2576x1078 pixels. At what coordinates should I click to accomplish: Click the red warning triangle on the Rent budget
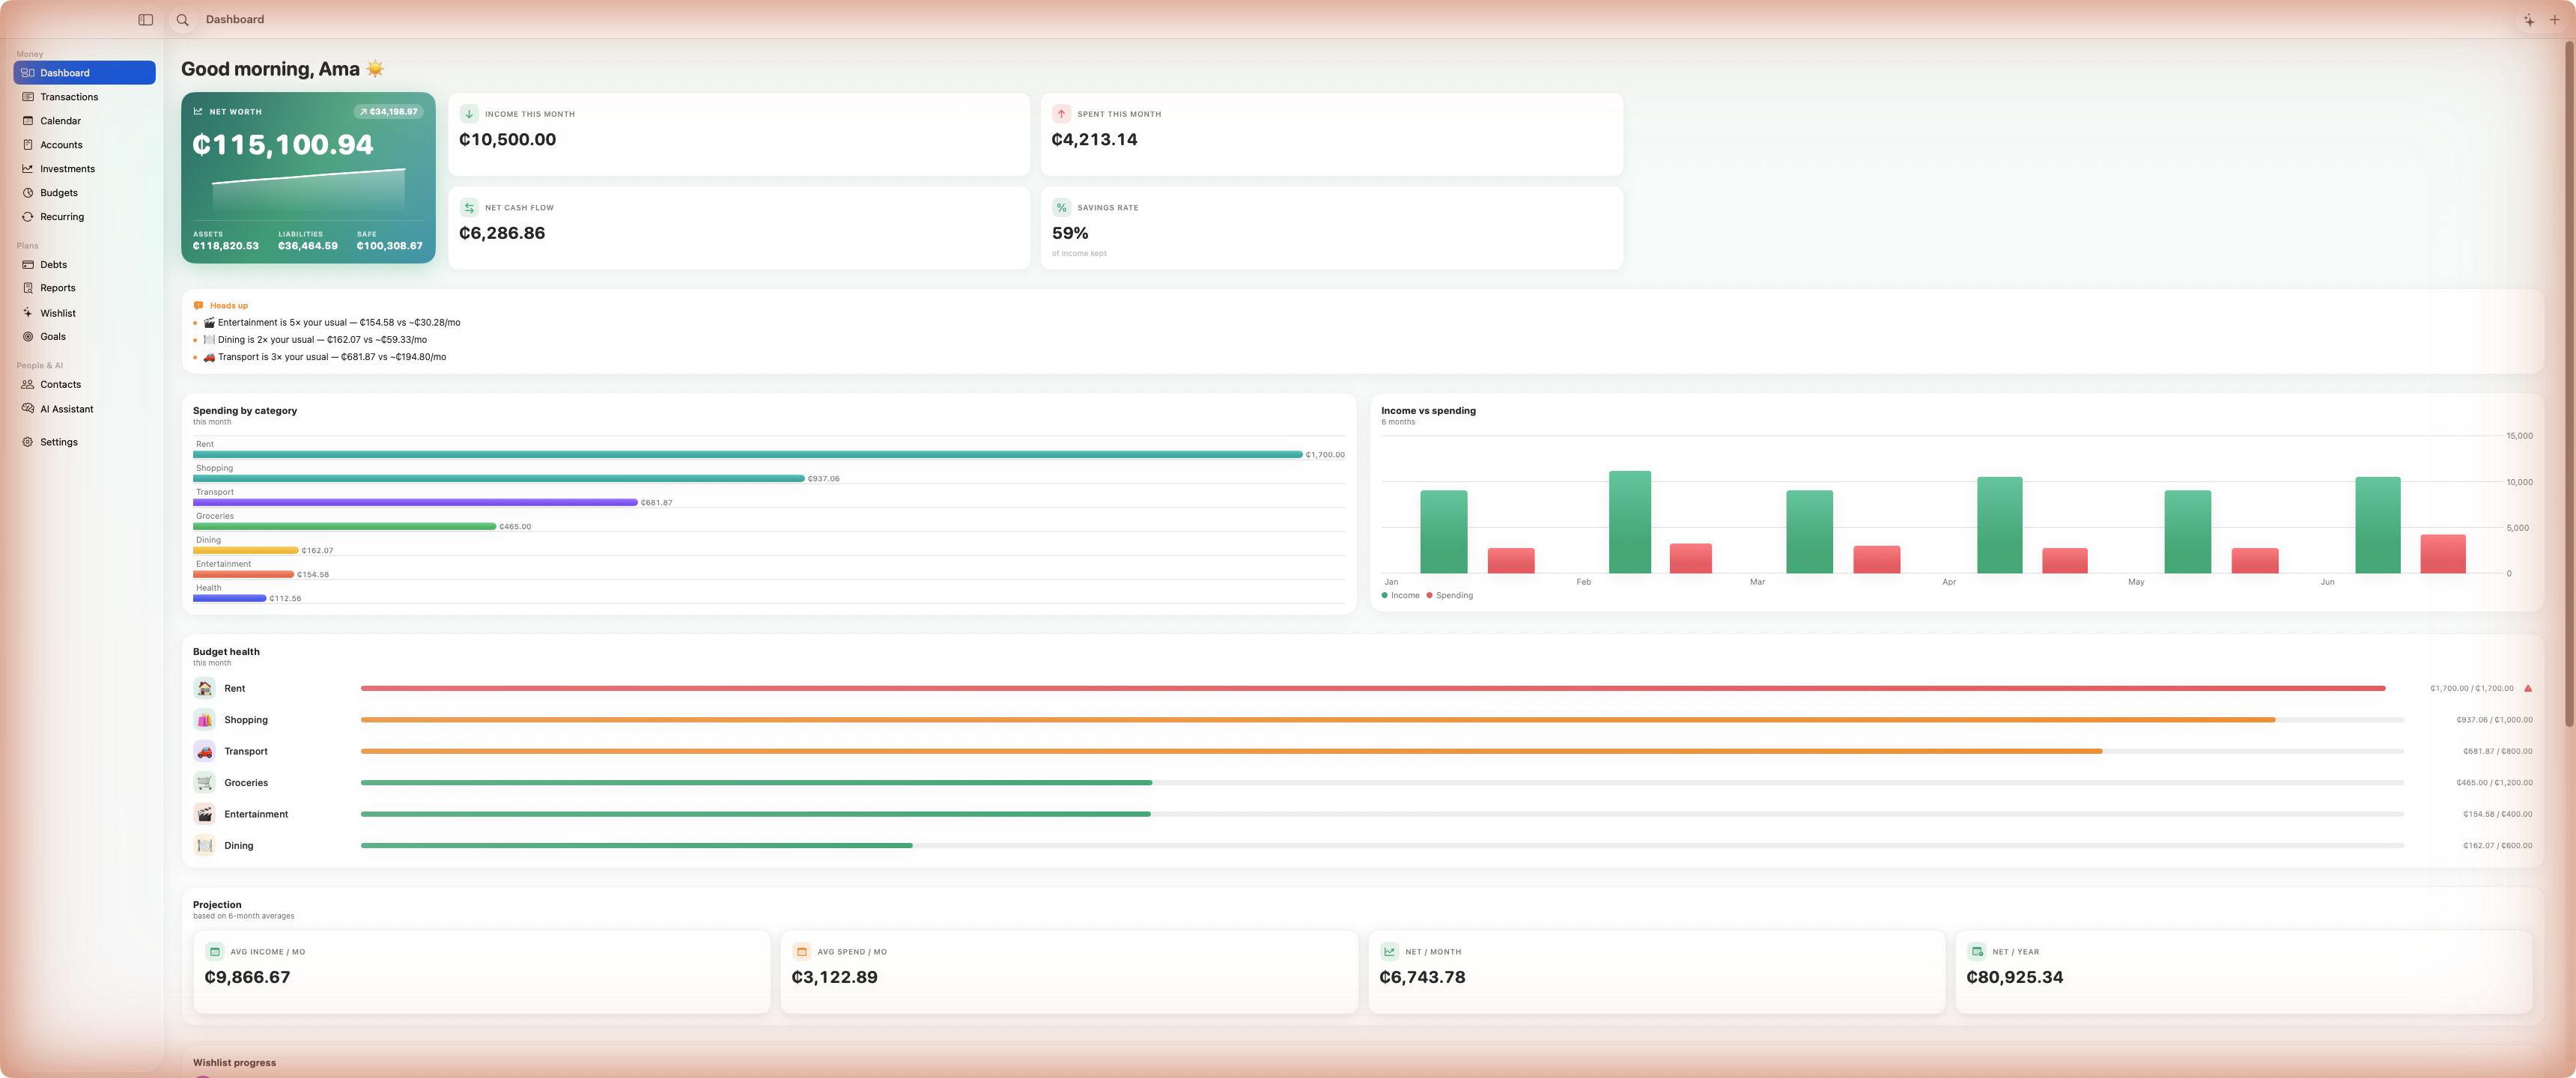click(2527, 689)
